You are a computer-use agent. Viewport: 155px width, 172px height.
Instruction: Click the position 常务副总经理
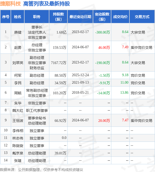tap(37, 90)
